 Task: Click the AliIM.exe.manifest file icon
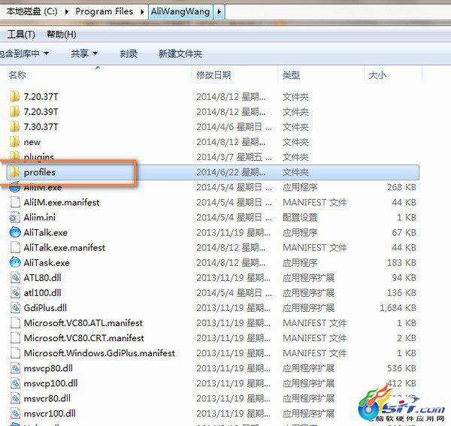point(15,202)
